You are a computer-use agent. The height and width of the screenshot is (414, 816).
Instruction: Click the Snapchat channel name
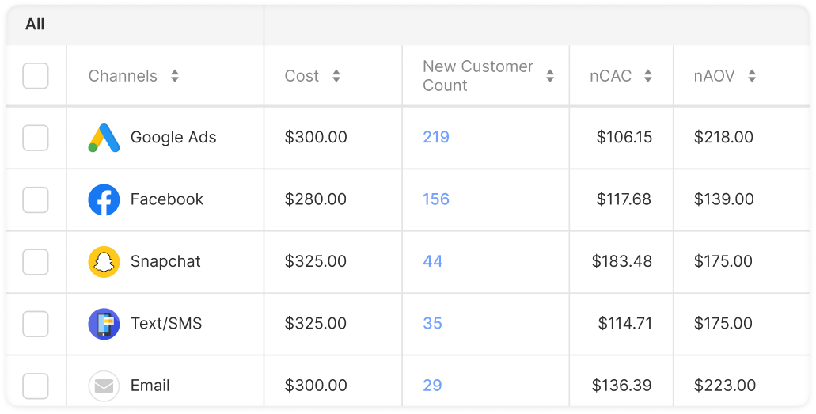165,261
